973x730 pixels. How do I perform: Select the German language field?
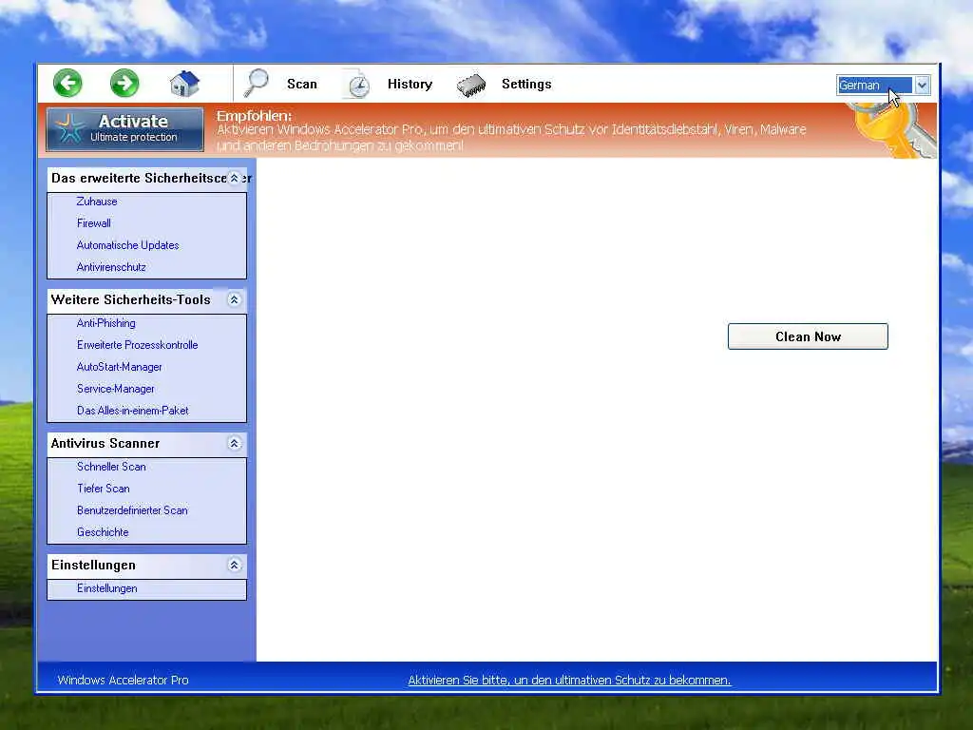click(875, 85)
